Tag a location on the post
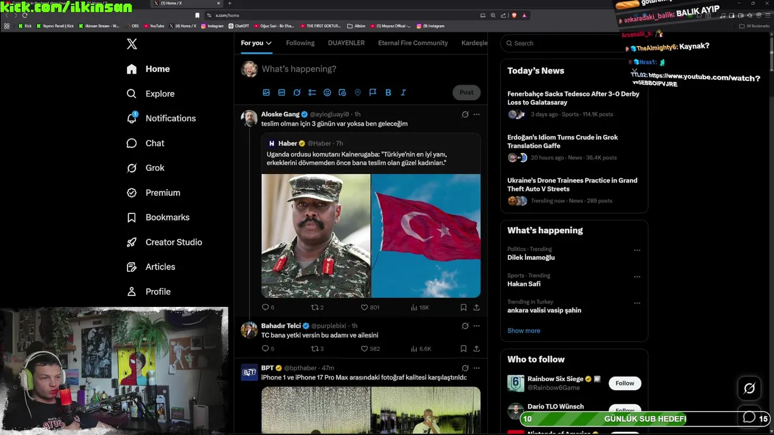 point(357,92)
